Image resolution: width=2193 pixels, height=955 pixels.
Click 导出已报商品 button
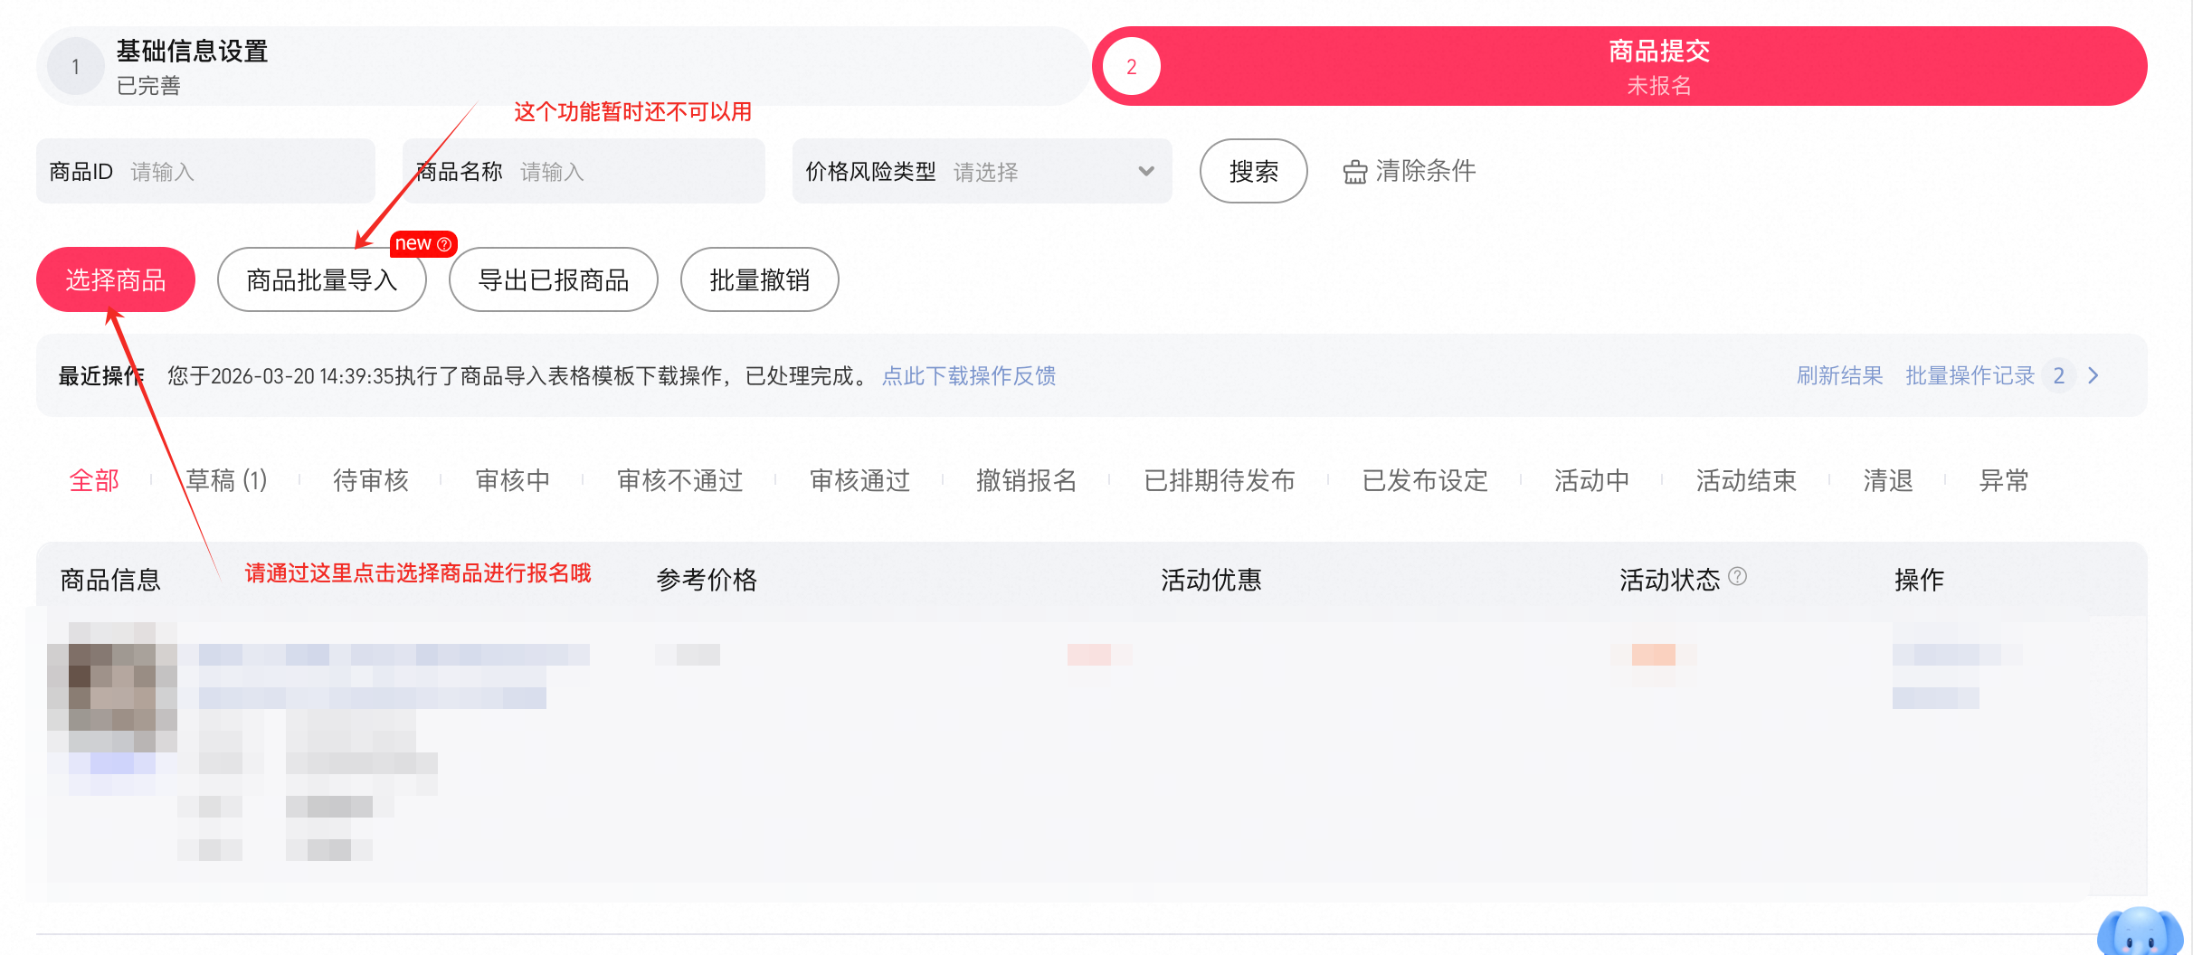point(553,279)
